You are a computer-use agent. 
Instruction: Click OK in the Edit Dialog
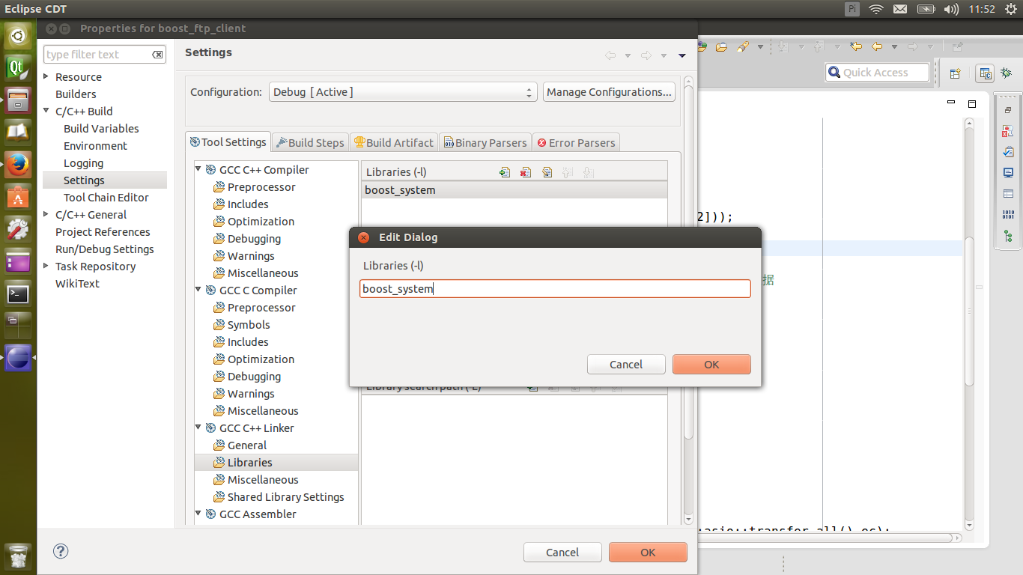click(711, 365)
